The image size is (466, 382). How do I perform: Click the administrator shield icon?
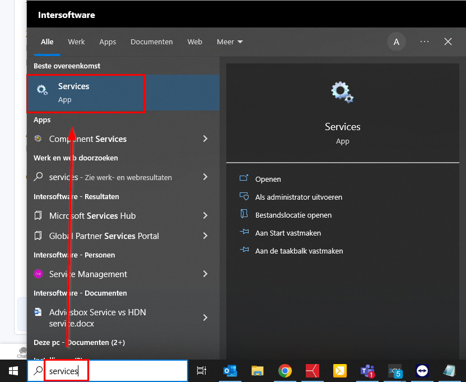click(244, 196)
